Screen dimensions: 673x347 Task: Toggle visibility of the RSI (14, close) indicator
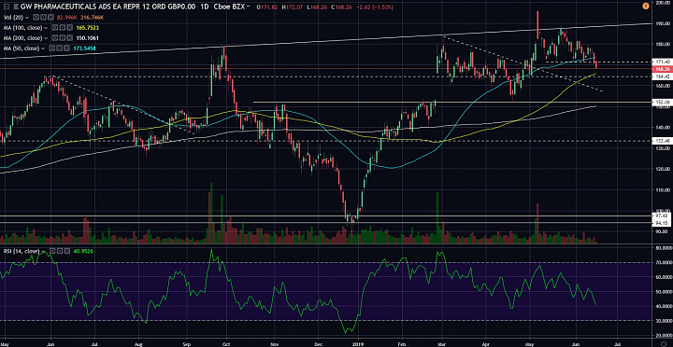click(52, 251)
